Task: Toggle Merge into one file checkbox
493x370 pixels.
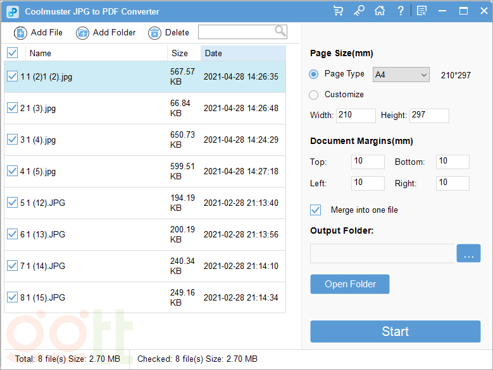Action: click(x=316, y=210)
